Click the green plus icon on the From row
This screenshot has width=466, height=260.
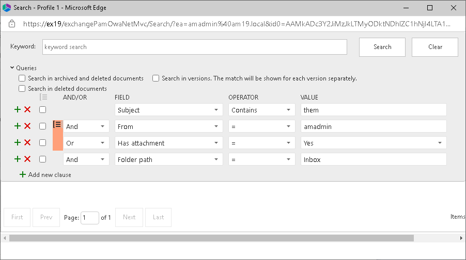[18, 126]
